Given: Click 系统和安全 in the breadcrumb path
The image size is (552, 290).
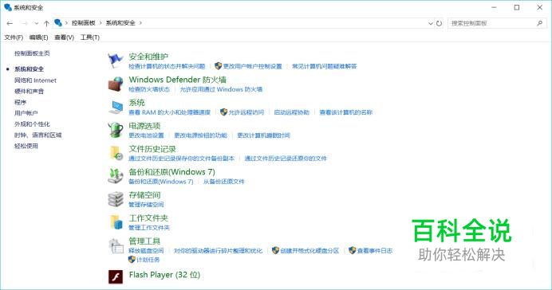Looking at the screenshot, I should (x=120, y=23).
